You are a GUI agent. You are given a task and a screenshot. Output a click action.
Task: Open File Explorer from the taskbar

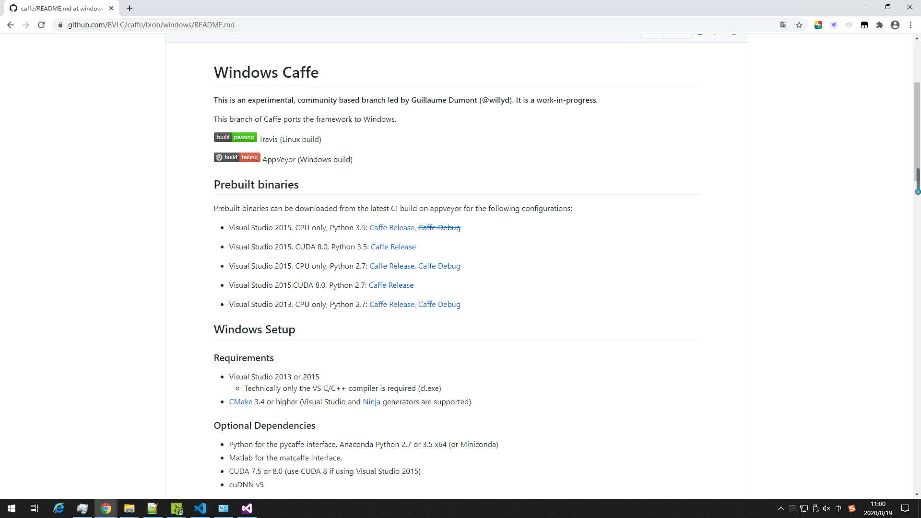pyautogui.click(x=129, y=508)
